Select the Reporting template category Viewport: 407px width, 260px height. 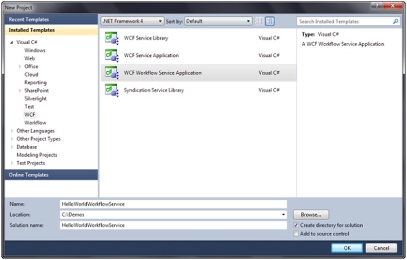(35, 83)
